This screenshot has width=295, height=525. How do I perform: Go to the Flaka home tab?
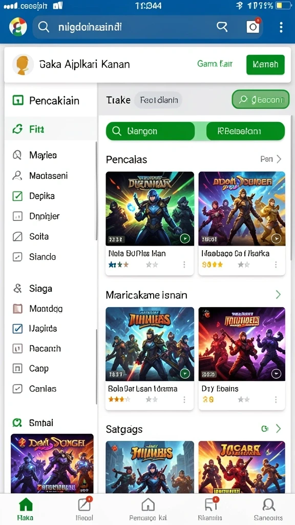(x=26, y=509)
